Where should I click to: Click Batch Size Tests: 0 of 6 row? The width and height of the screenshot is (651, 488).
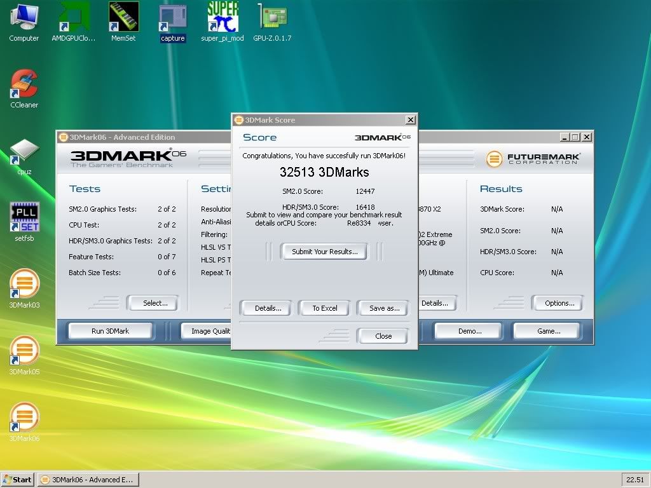pos(122,273)
